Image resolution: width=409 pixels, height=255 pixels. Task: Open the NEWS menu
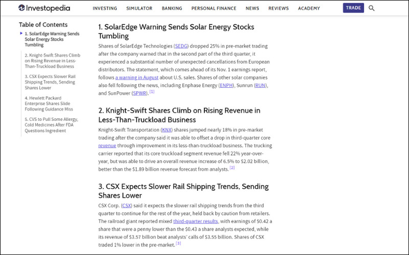click(252, 8)
